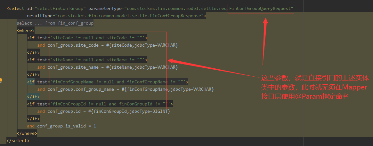Click the conf_group.conf_group_name condition line
The height and width of the screenshot is (146, 373).
[126, 89]
